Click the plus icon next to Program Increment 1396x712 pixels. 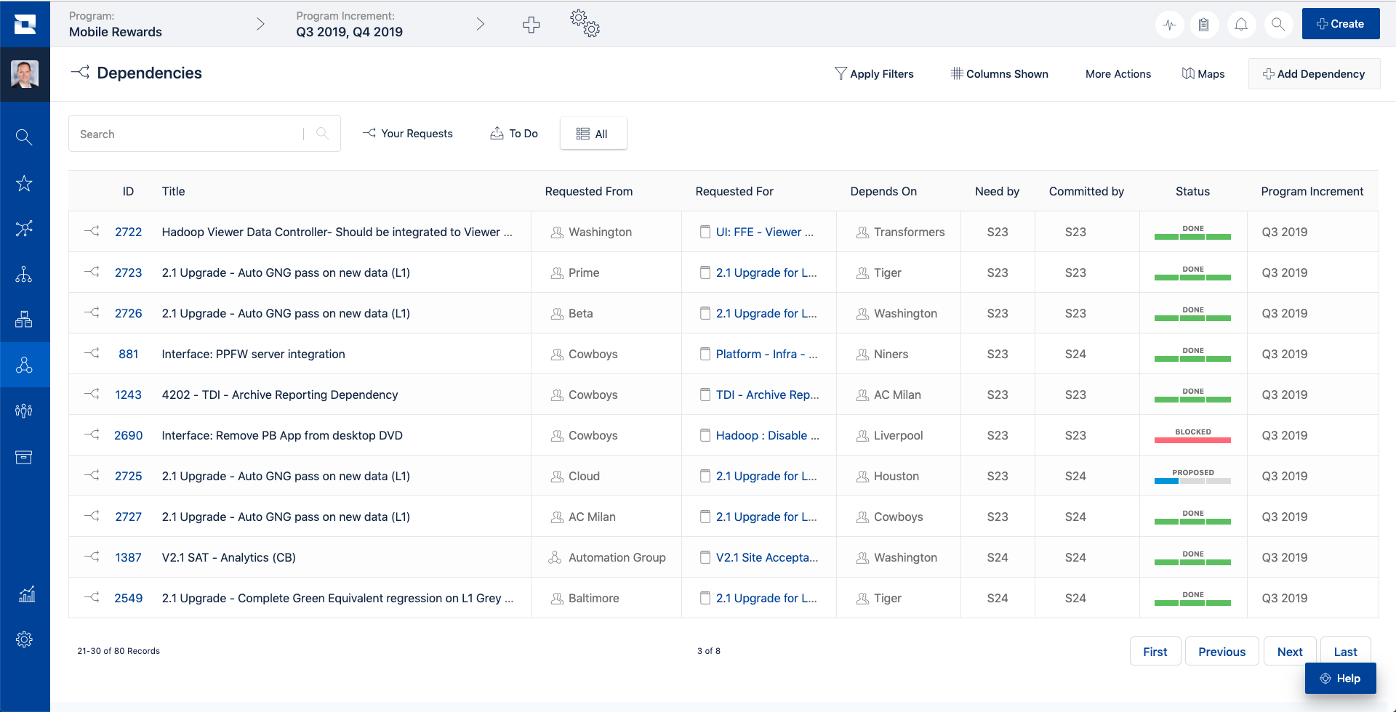click(531, 25)
